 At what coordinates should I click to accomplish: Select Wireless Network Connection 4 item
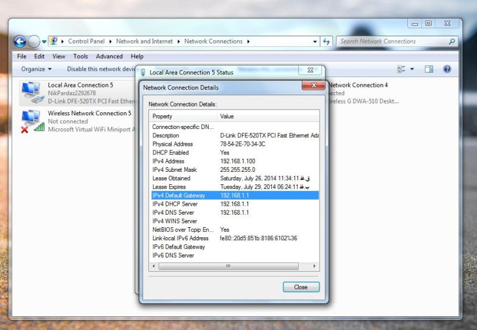tap(363, 93)
